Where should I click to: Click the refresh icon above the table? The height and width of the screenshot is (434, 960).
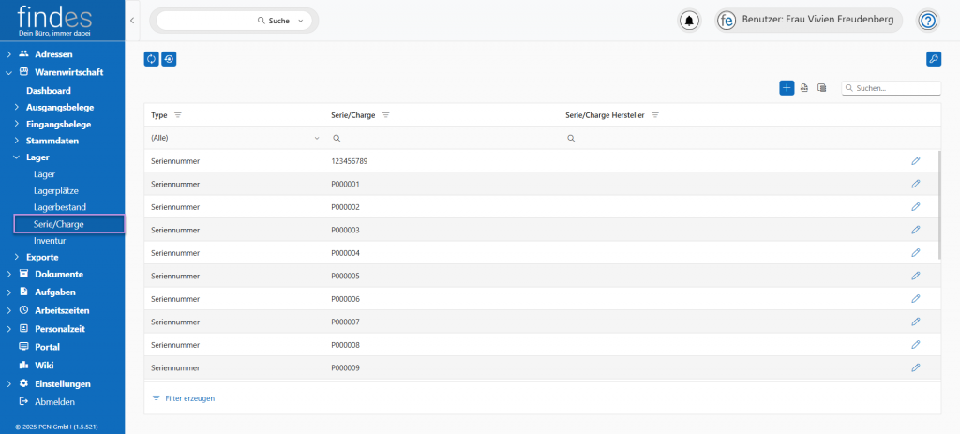151,59
